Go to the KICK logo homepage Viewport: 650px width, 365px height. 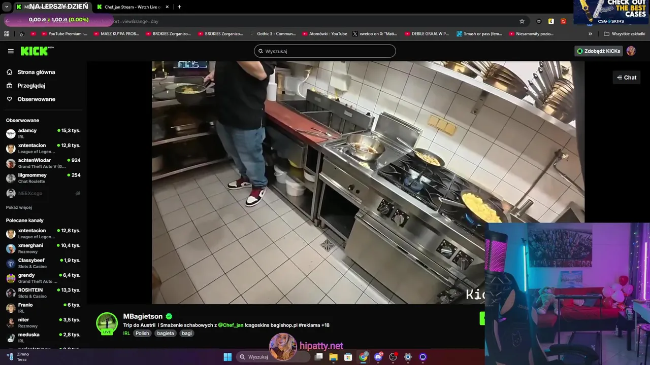point(37,51)
